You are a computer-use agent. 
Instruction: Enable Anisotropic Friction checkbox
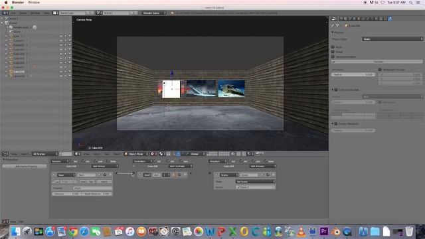click(x=380, y=70)
